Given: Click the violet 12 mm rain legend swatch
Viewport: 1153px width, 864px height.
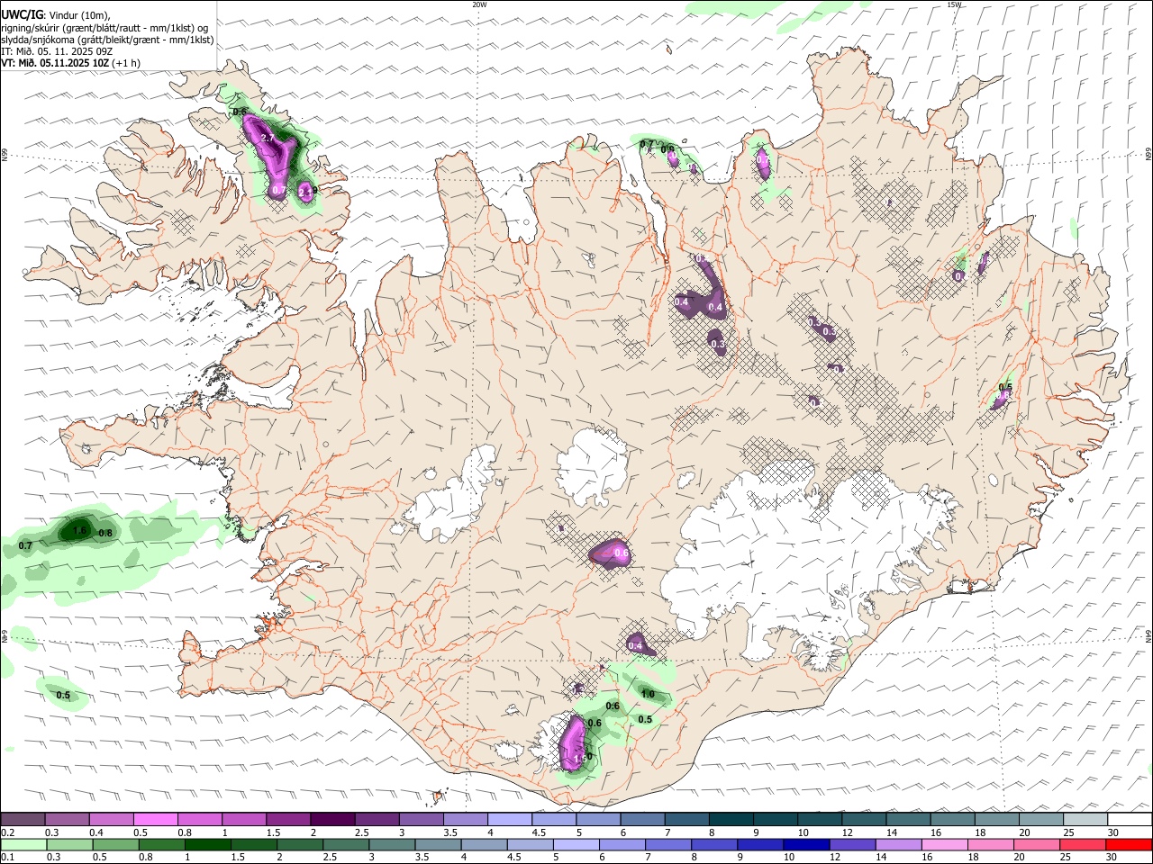Looking at the screenshot, I should point(852,845).
